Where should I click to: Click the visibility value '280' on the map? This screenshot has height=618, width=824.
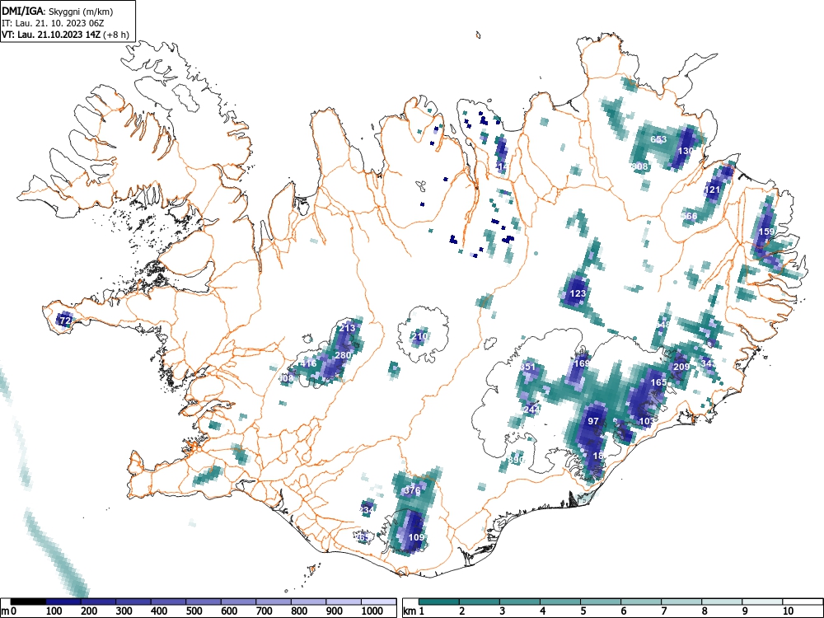coord(343,355)
